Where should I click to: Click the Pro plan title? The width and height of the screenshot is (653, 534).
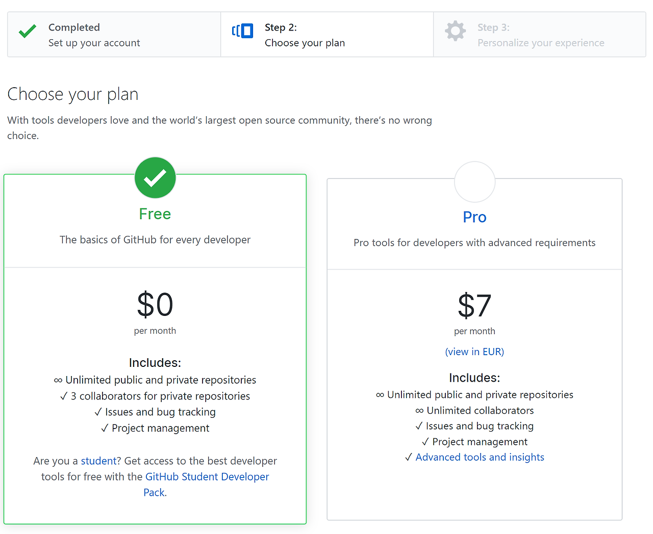(474, 218)
